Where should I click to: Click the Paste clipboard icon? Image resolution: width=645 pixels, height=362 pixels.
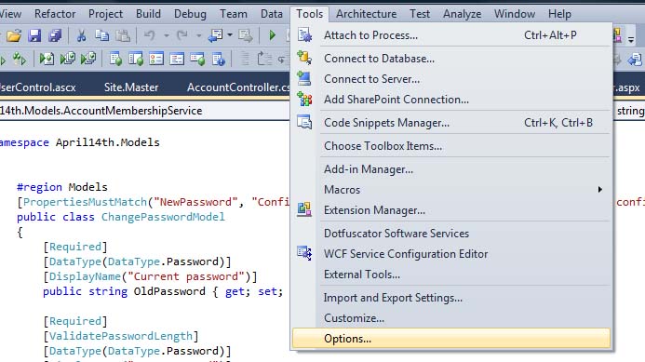tap(123, 35)
